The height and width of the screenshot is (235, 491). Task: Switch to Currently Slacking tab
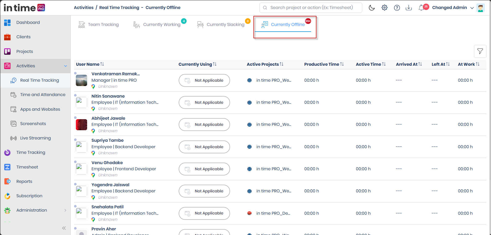221,25
